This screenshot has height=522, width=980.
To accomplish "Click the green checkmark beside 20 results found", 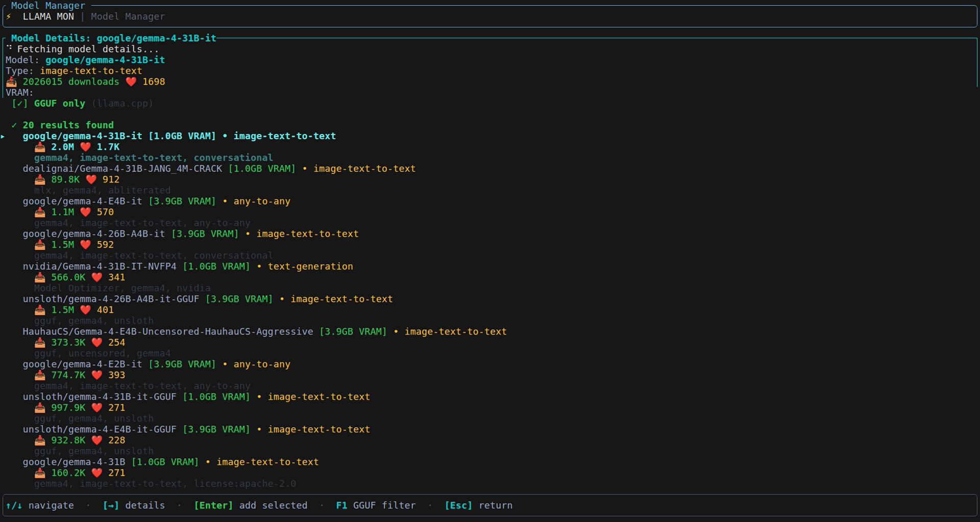I will tap(14, 125).
